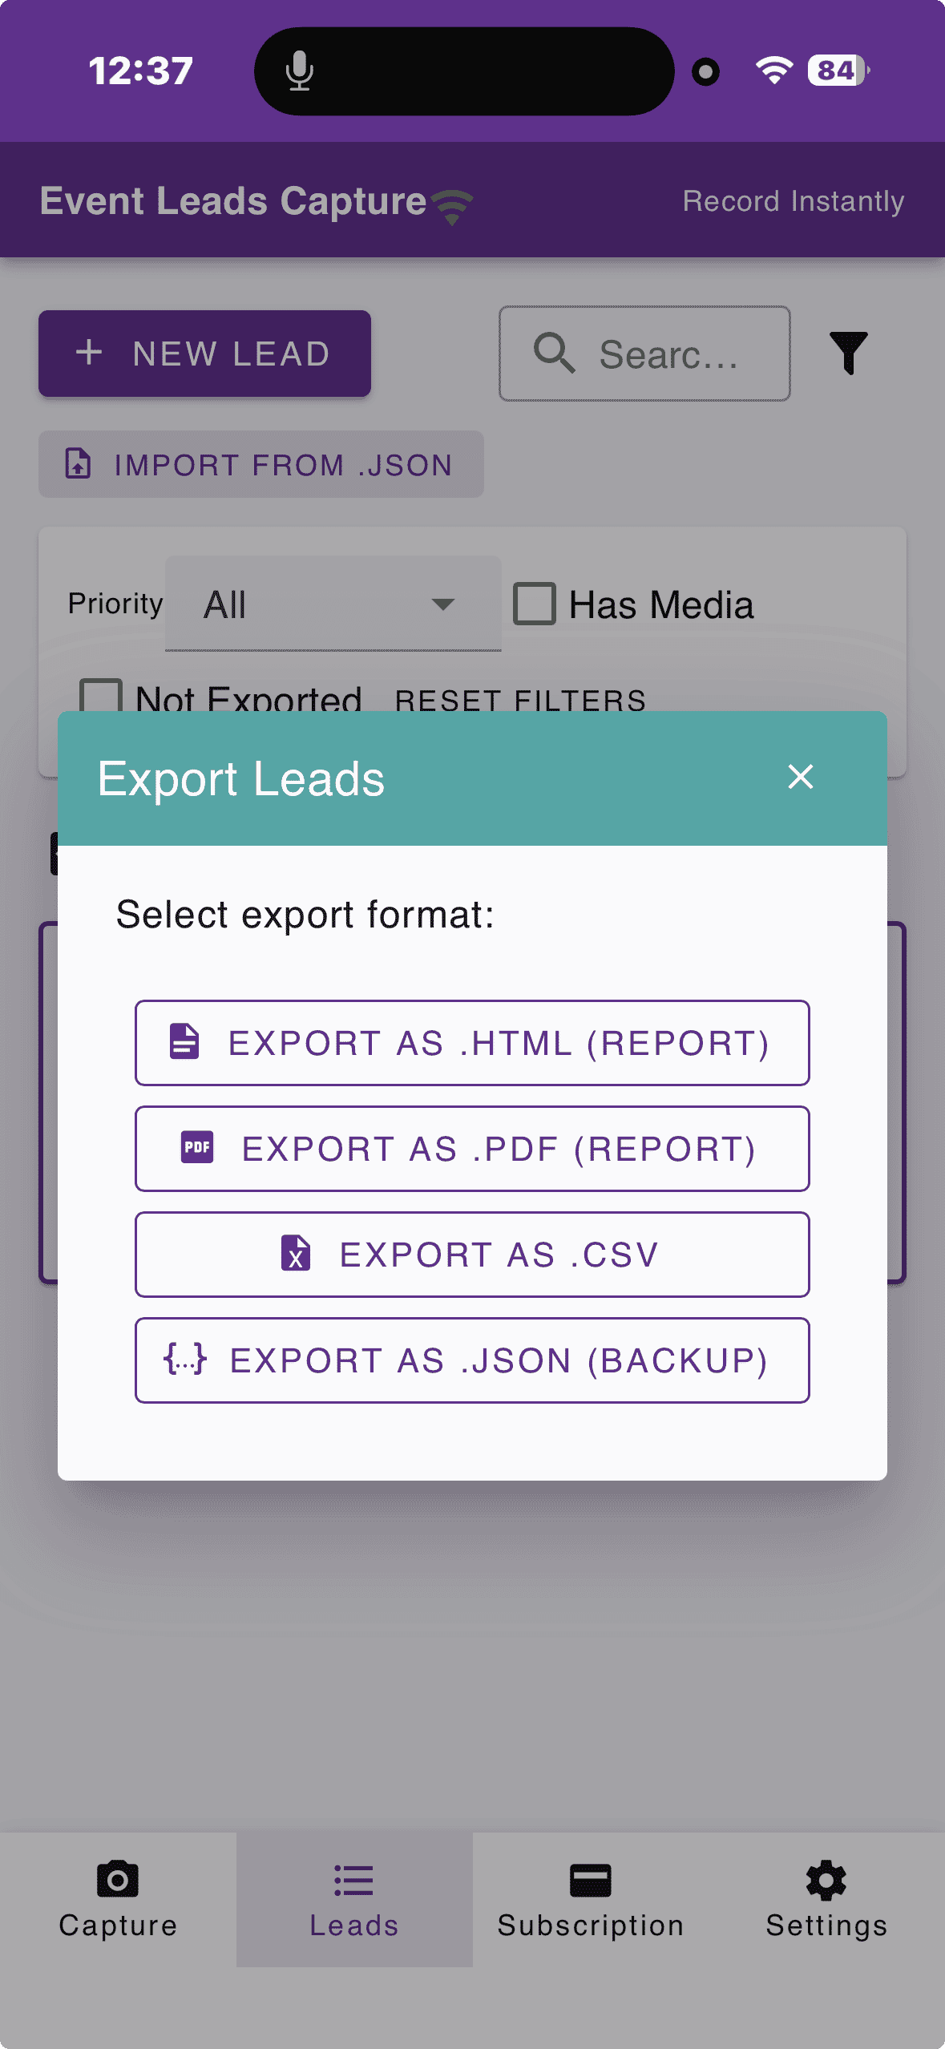945x2049 pixels.
Task: Close the Export Leads dialog
Action: (x=800, y=776)
